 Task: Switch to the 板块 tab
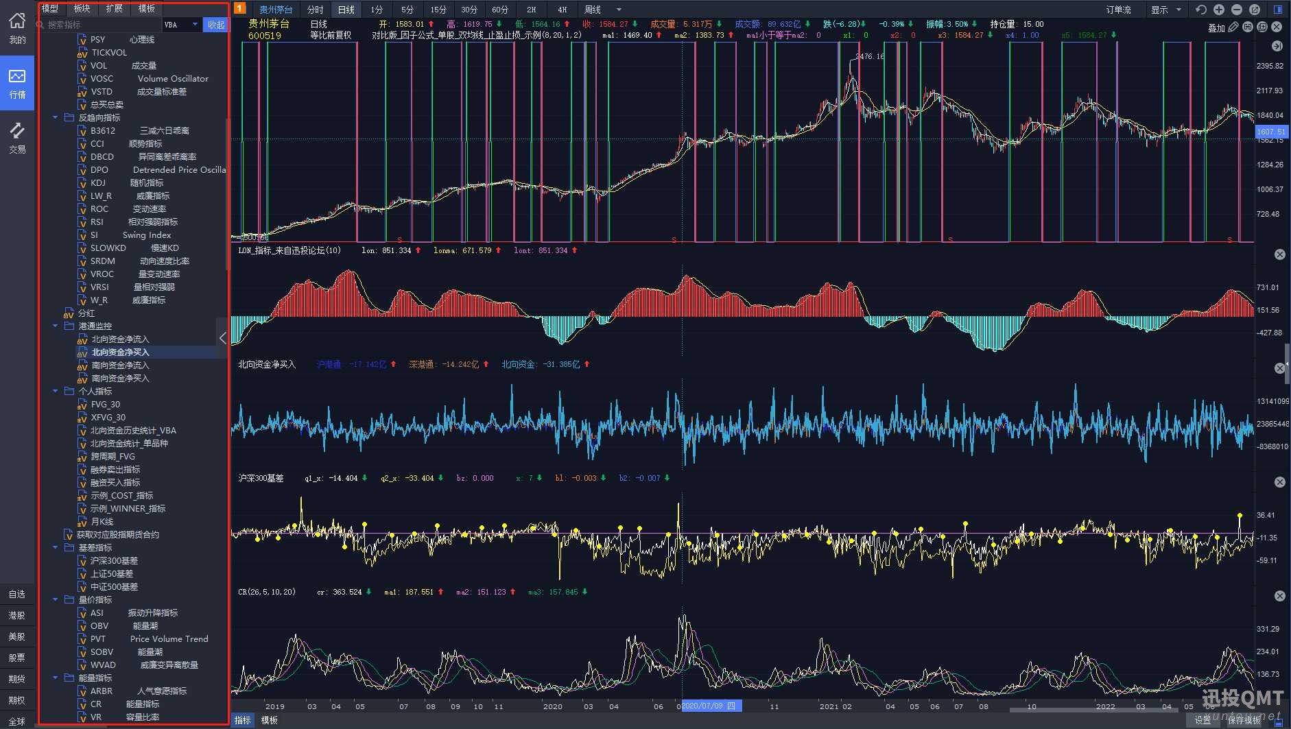[x=82, y=8]
